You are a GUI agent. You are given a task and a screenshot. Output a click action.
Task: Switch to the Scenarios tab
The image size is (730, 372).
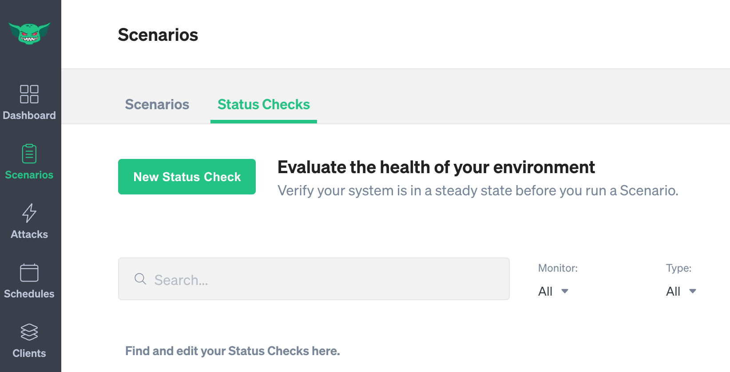click(157, 104)
